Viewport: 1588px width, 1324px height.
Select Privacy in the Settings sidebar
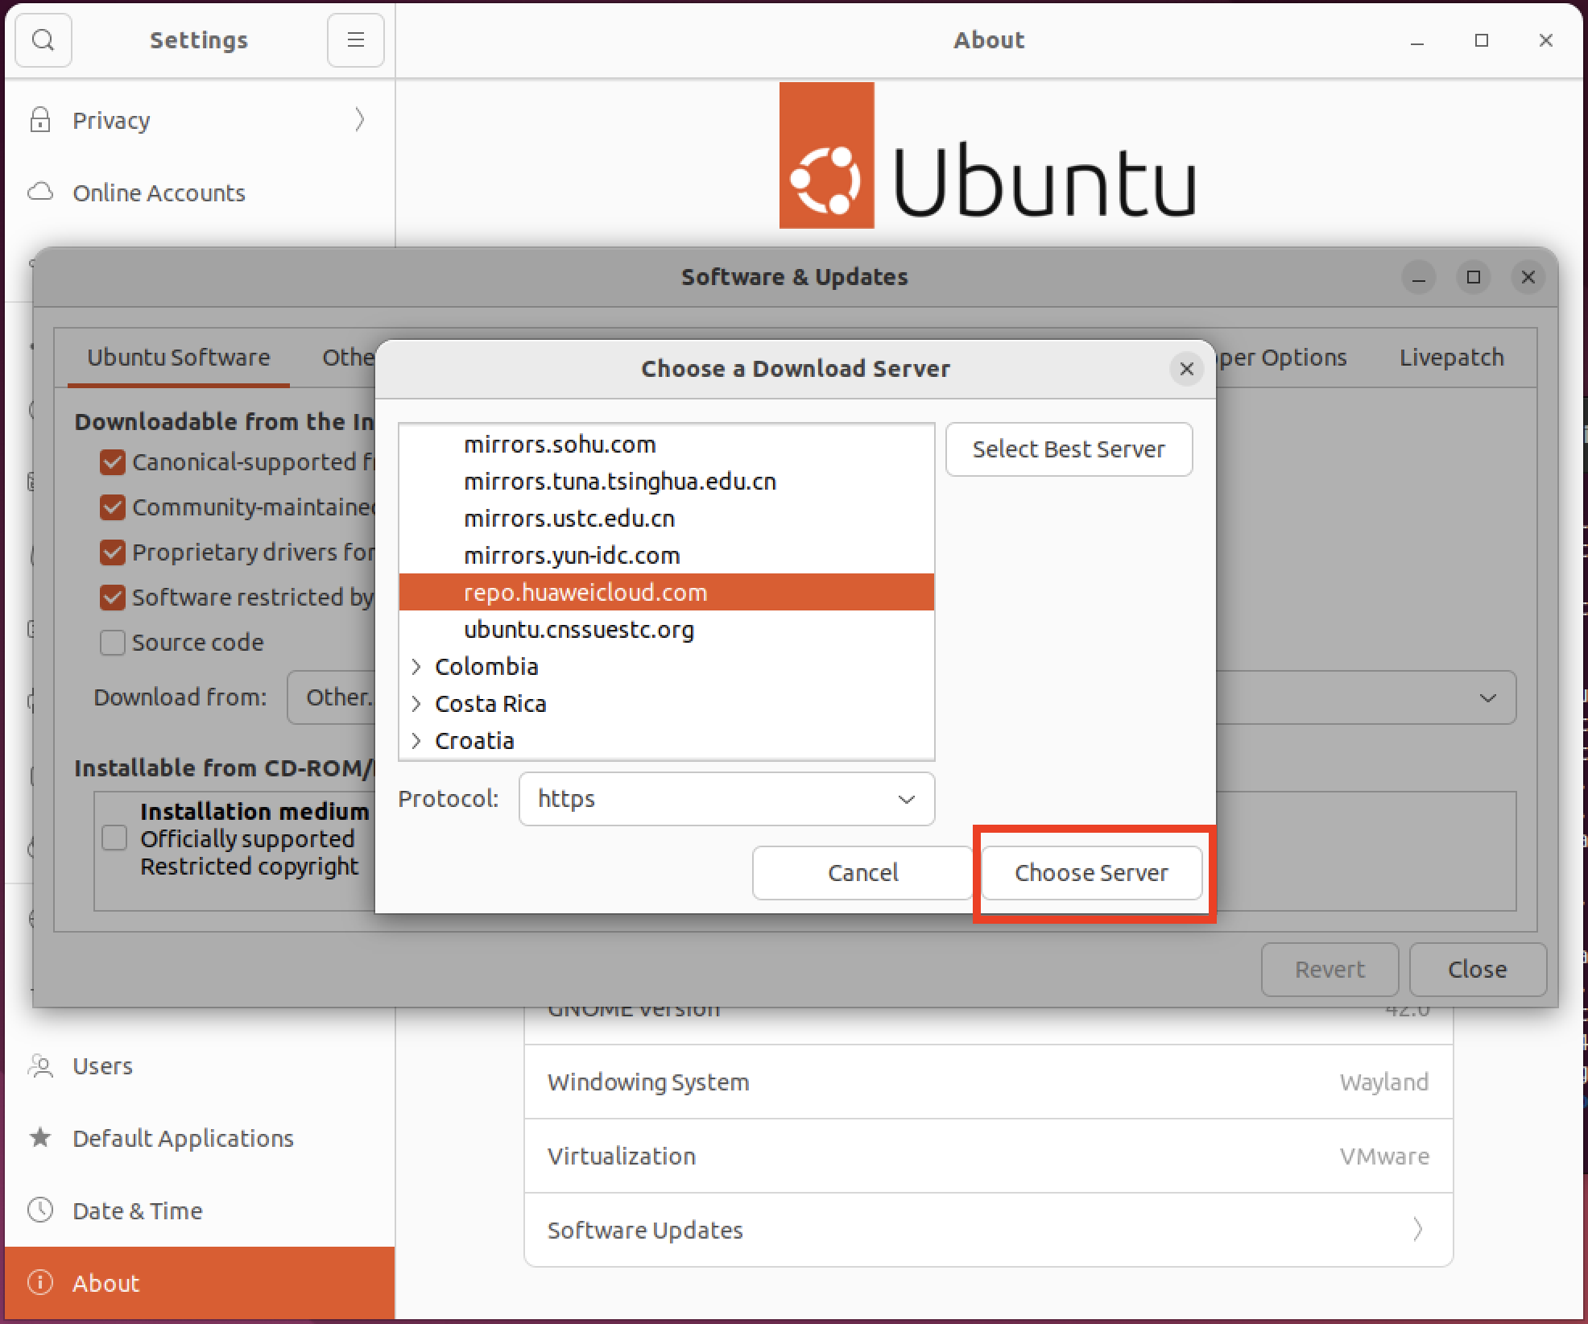pos(111,120)
